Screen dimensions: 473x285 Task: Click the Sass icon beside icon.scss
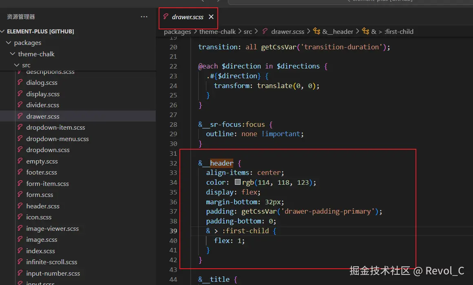coord(20,217)
